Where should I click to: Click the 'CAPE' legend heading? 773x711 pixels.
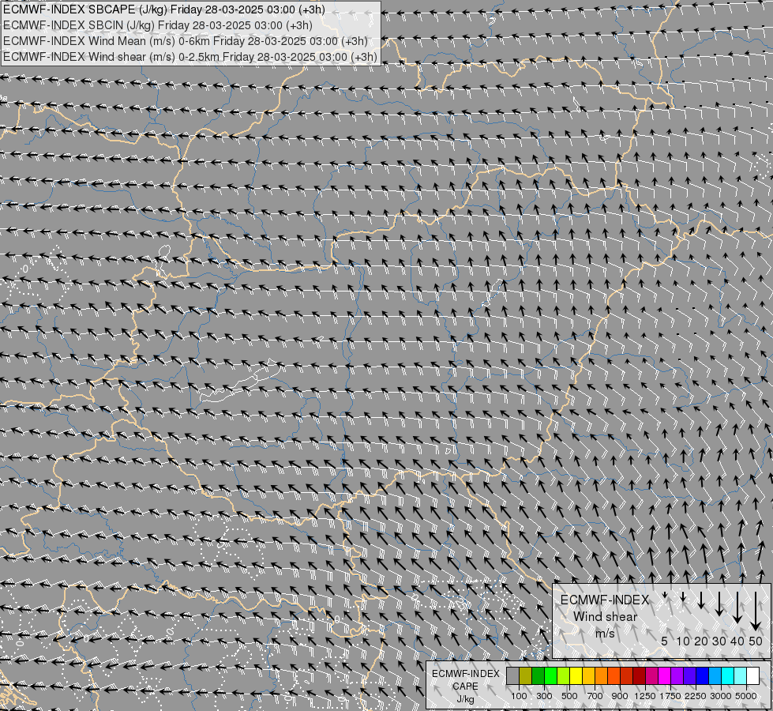coord(465,687)
